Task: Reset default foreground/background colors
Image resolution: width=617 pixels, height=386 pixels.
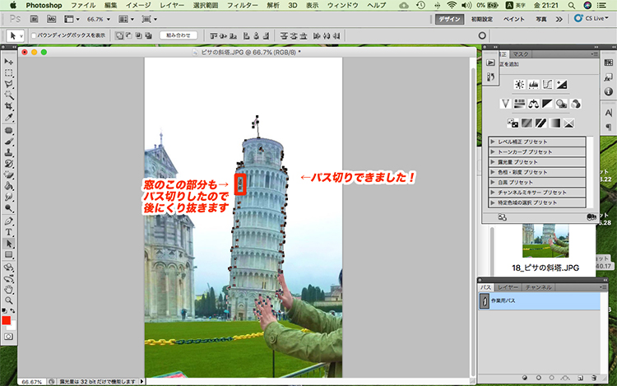Action: point(4,311)
